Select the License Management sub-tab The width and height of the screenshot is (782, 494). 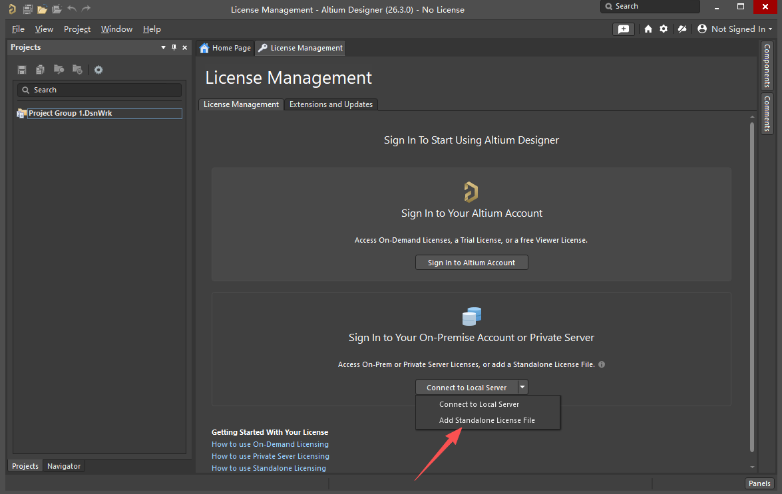tap(242, 104)
